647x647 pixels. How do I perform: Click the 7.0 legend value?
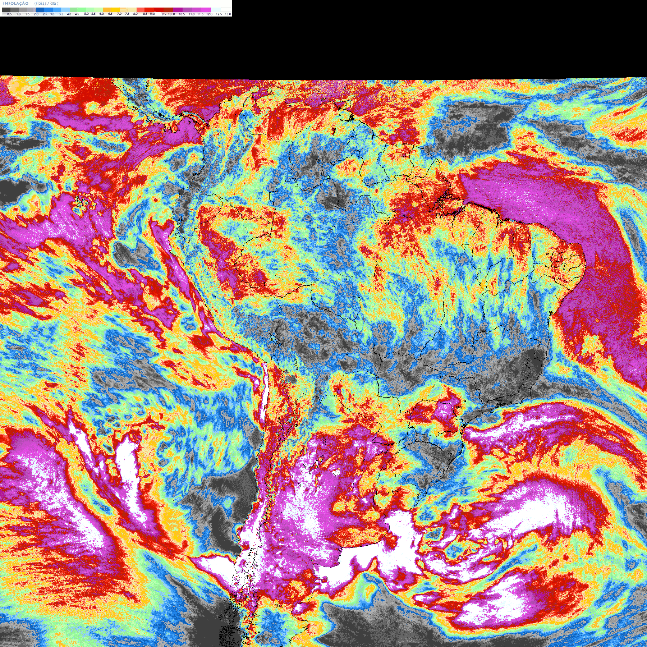119,14
